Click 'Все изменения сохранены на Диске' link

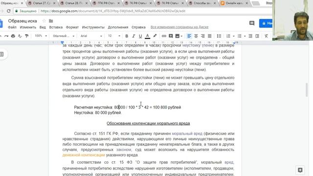pos(179,27)
